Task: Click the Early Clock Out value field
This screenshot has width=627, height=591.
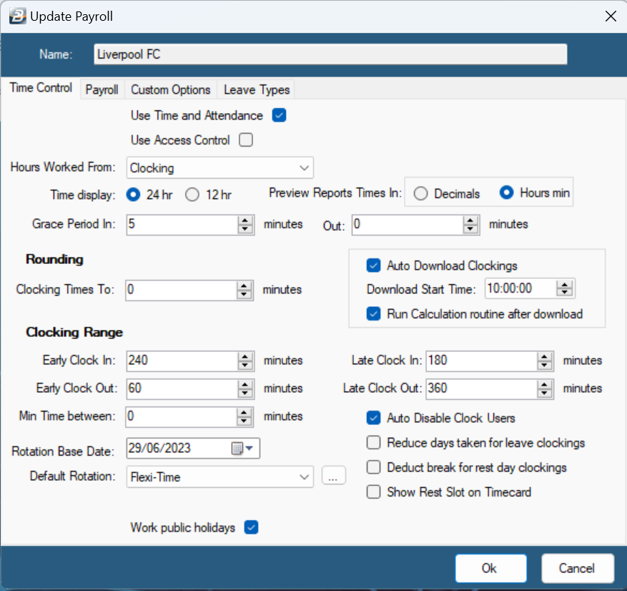Action: 182,389
